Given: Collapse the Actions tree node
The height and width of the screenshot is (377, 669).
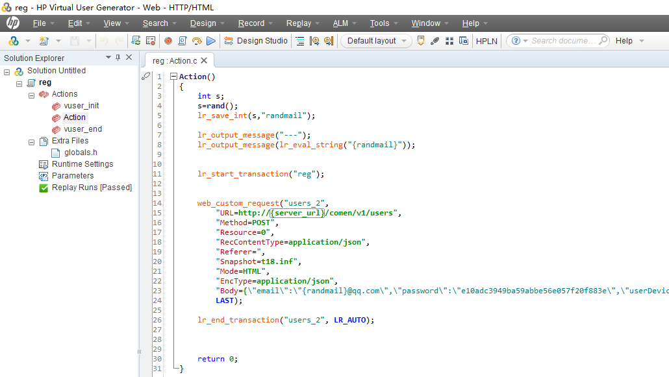Looking at the screenshot, I should [x=32, y=95].
